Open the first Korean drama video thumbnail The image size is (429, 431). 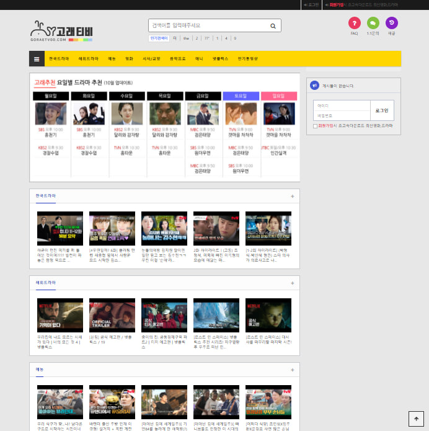pos(60,228)
